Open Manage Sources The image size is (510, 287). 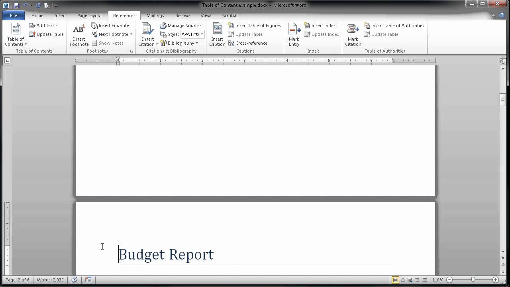[x=181, y=26]
